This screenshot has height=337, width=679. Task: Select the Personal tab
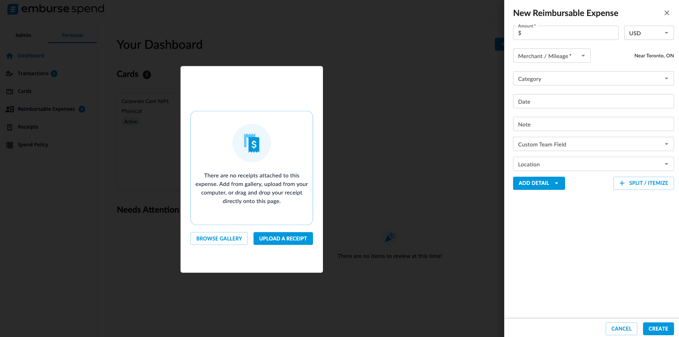(72, 35)
